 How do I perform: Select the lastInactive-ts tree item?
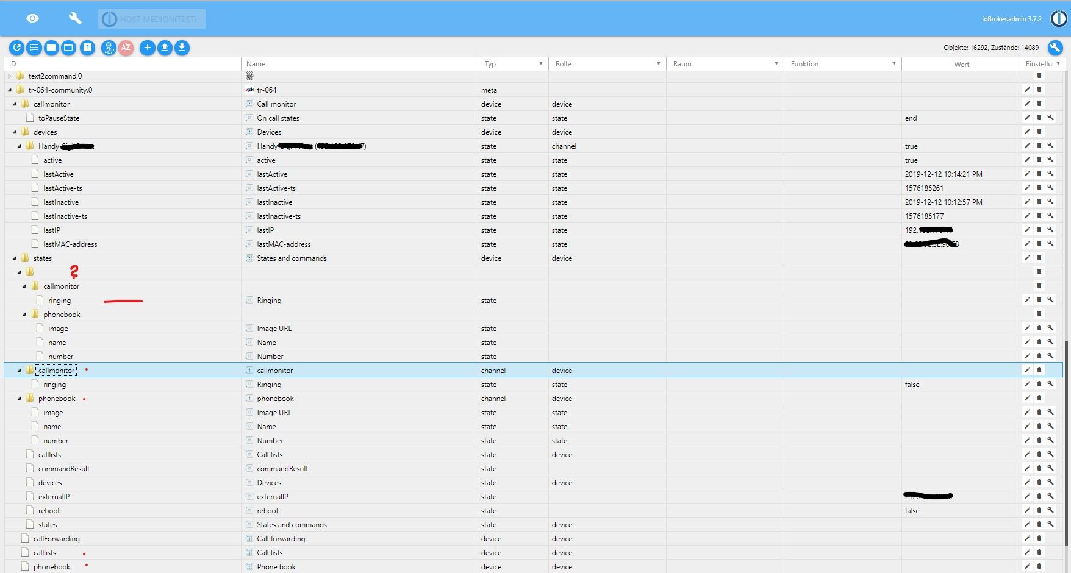click(x=65, y=216)
